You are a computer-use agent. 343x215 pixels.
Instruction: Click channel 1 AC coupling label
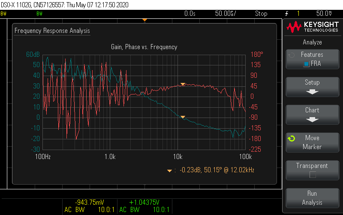click(x=68, y=210)
